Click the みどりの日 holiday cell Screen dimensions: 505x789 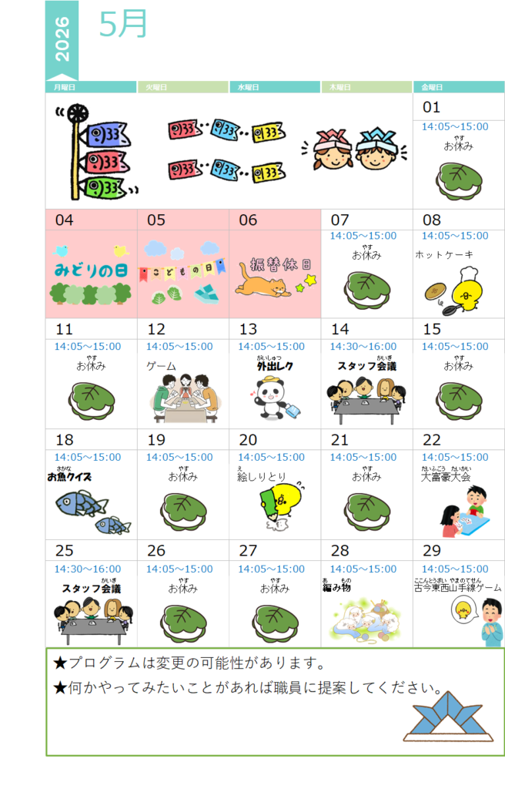[91, 274]
